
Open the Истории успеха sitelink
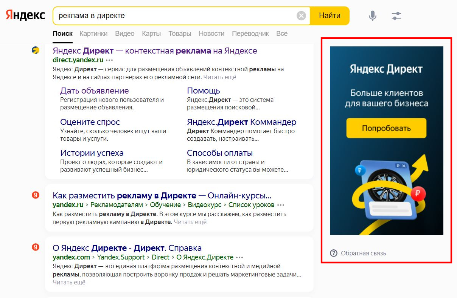(92, 153)
